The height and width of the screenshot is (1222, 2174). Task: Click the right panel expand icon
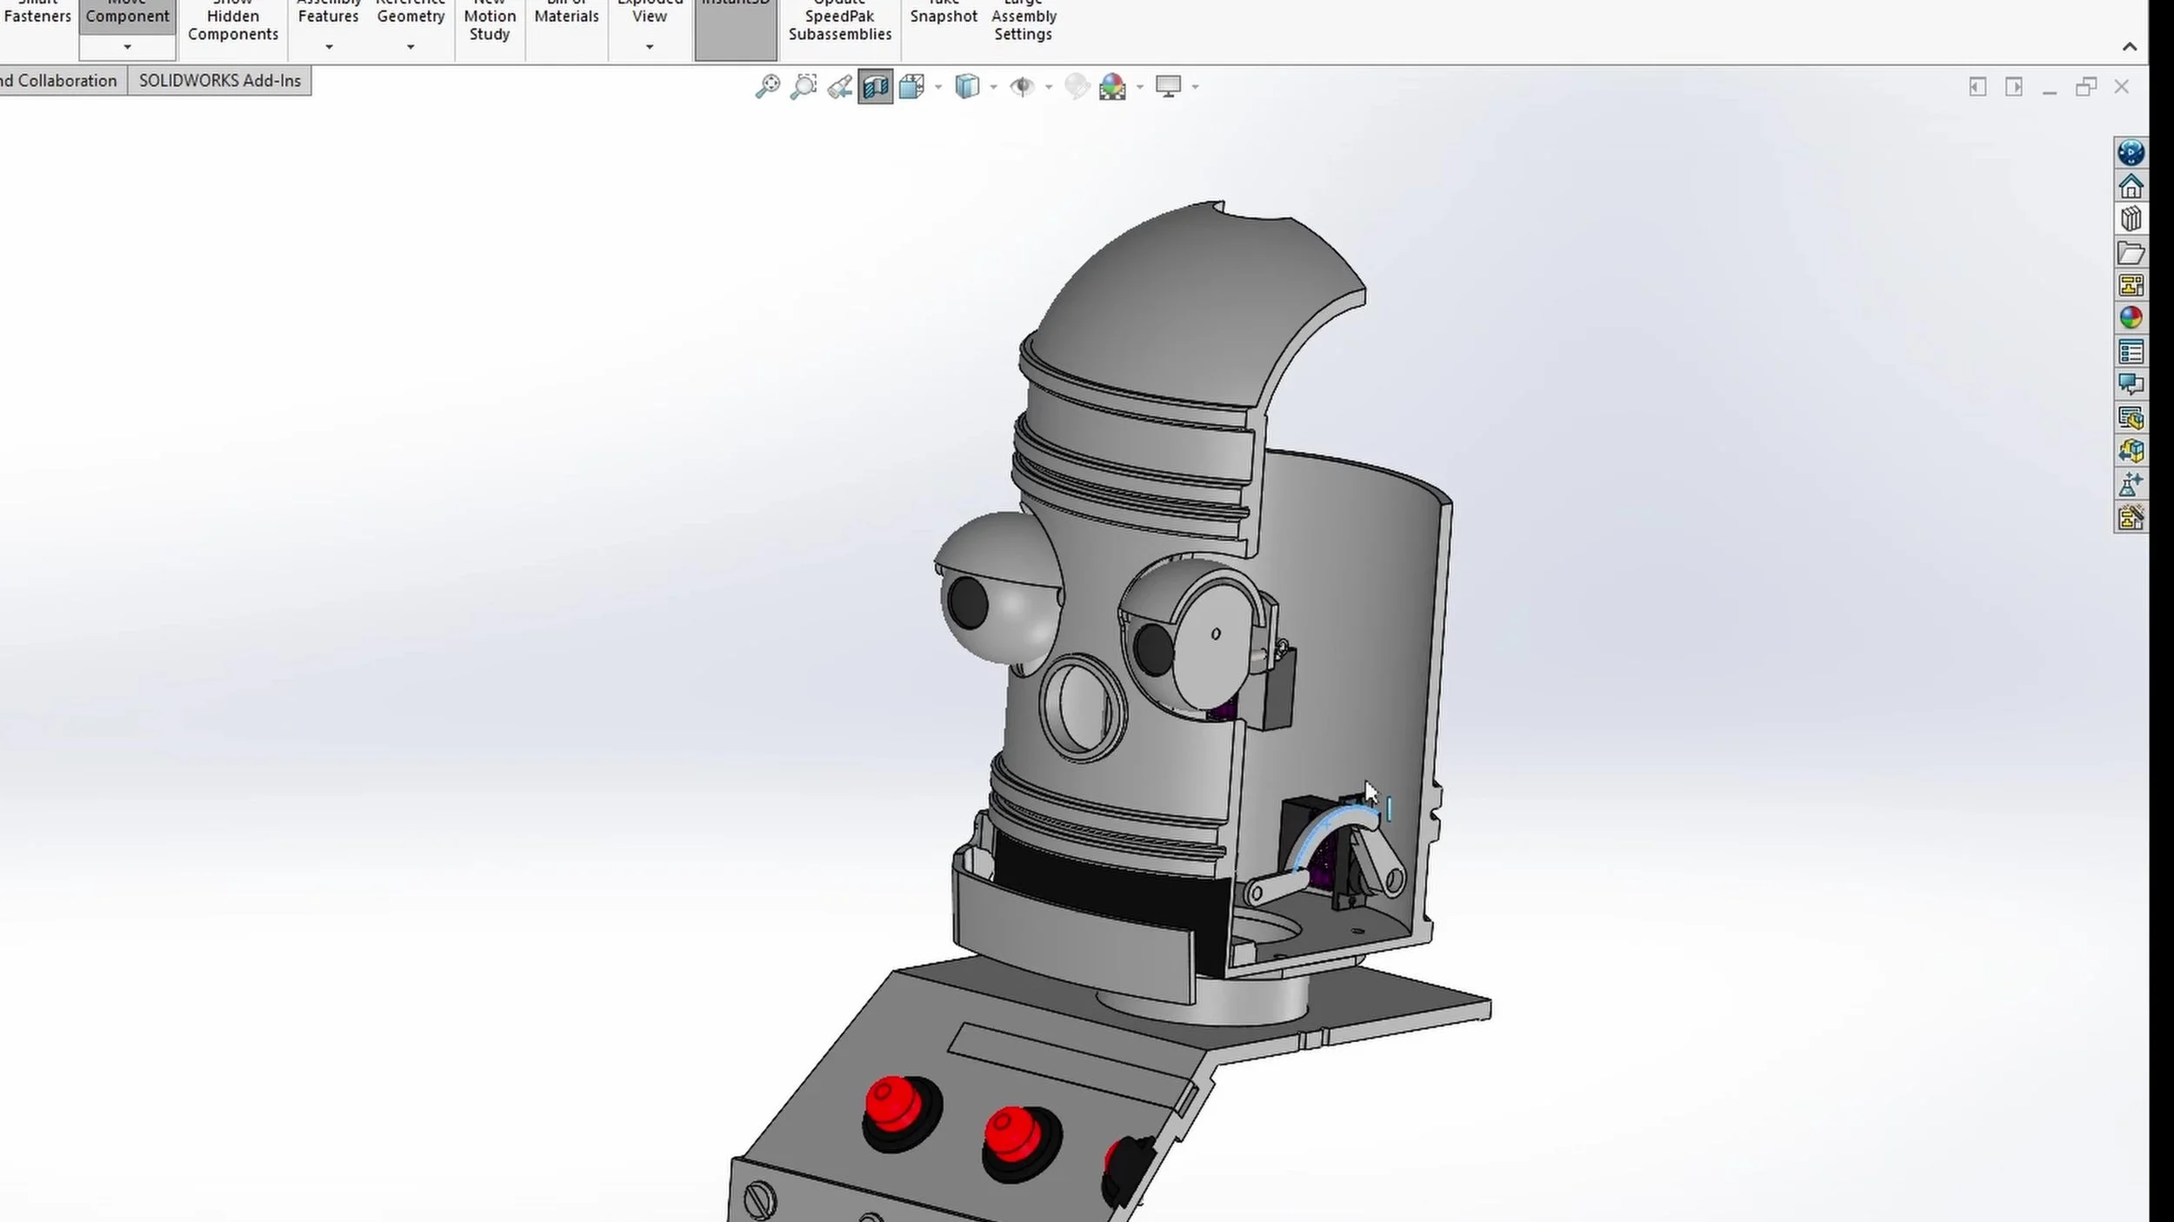2014,87
